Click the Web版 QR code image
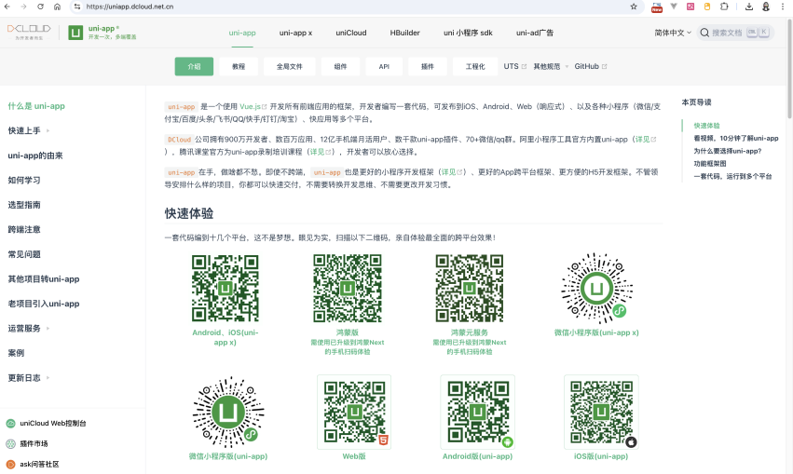Screen dimensions: 793x474 pos(354,413)
